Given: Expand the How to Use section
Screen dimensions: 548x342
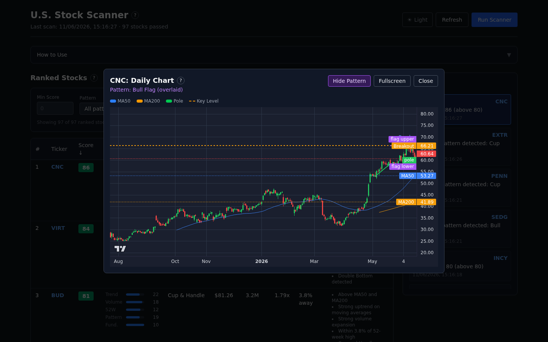Looking at the screenshot, I should [x=274, y=55].
